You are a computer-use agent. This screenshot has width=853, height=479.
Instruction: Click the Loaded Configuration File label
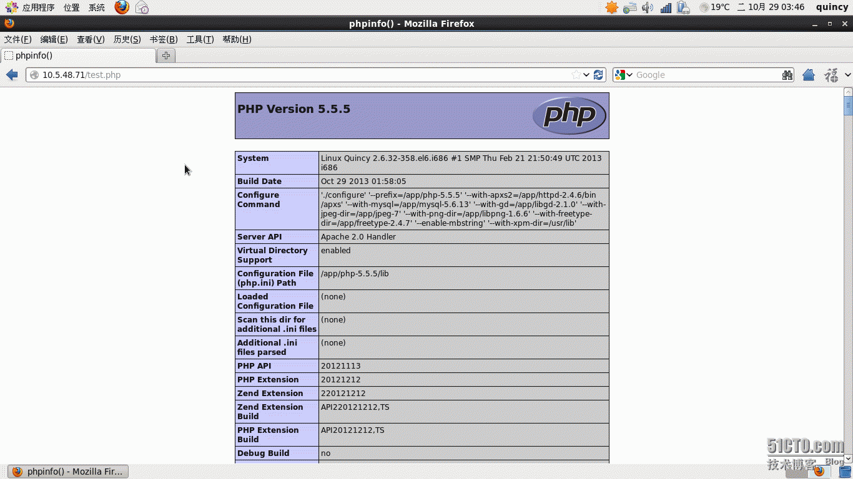coord(275,301)
